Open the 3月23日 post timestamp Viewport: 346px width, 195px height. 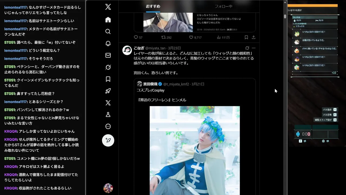[x=174, y=48]
